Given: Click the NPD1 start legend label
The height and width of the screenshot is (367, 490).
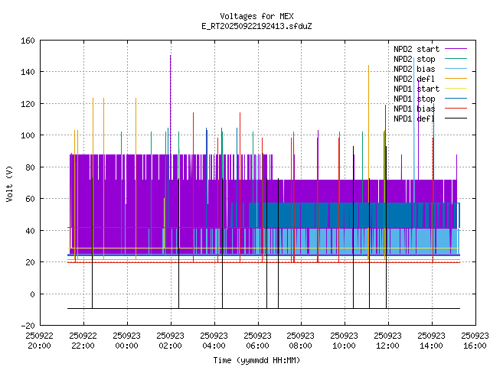Looking at the screenshot, I should 414,89.
